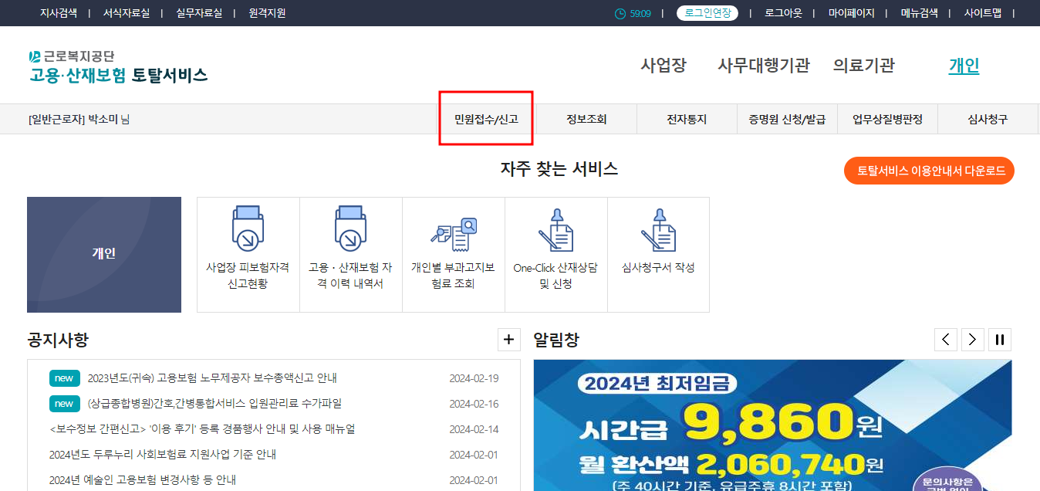This screenshot has height=491, width=1040.
Task: Click the date 2024-02-19
Action: (474, 378)
